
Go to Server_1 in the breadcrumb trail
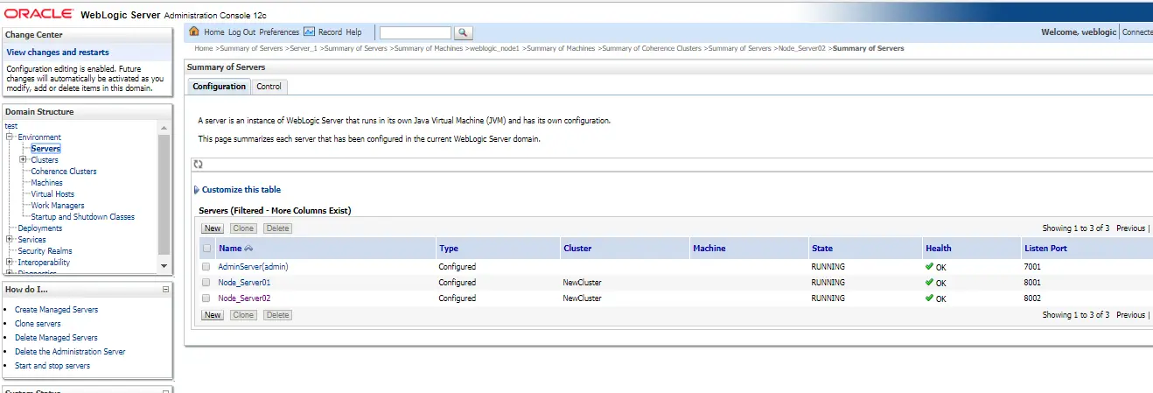(x=304, y=48)
